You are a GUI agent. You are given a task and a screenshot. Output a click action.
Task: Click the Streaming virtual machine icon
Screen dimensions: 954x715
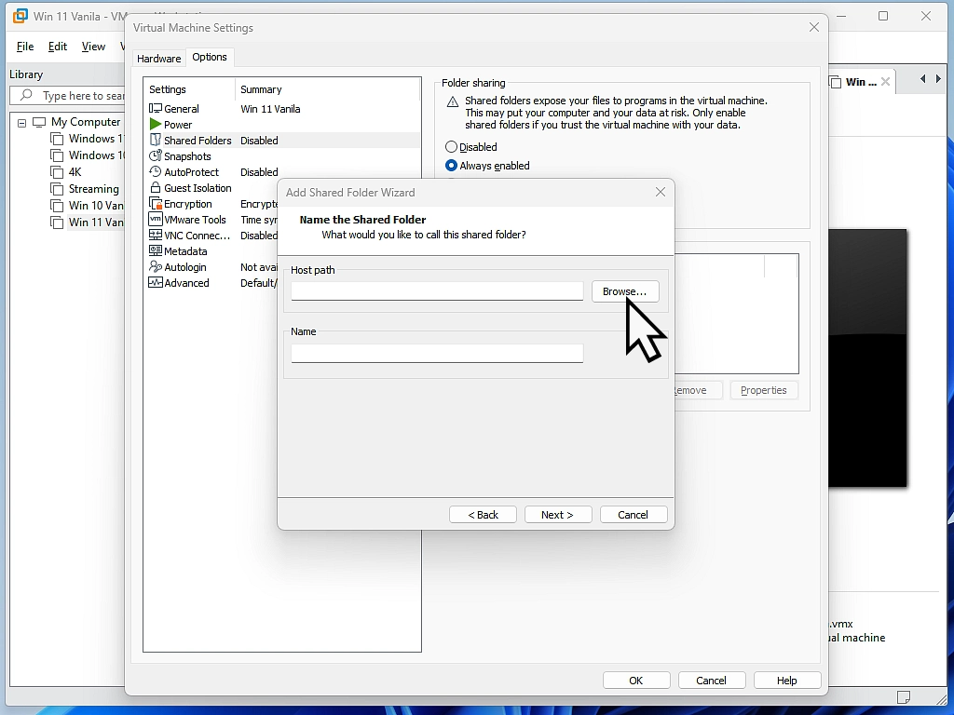tap(57, 189)
